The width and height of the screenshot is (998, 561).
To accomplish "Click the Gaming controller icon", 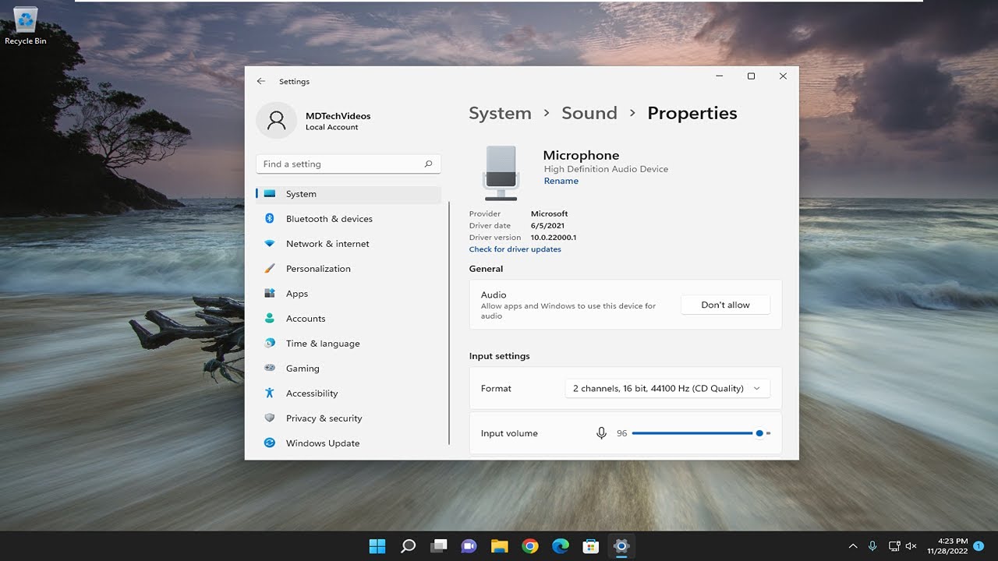I will pos(270,368).
